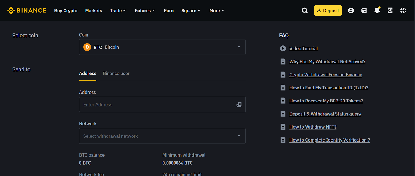This screenshot has height=176, width=415.
Task: Click document icon beside How to Withdraw NFT
Action: coord(283,127)
